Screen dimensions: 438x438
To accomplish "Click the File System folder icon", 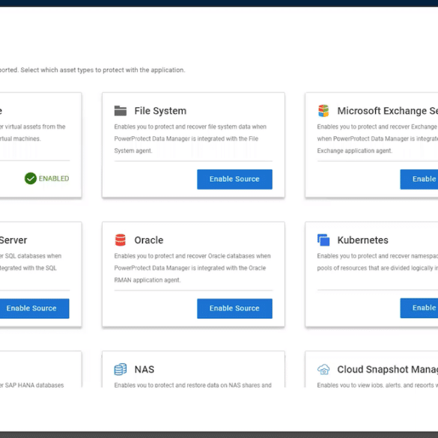I will click(x=121, y=111).
